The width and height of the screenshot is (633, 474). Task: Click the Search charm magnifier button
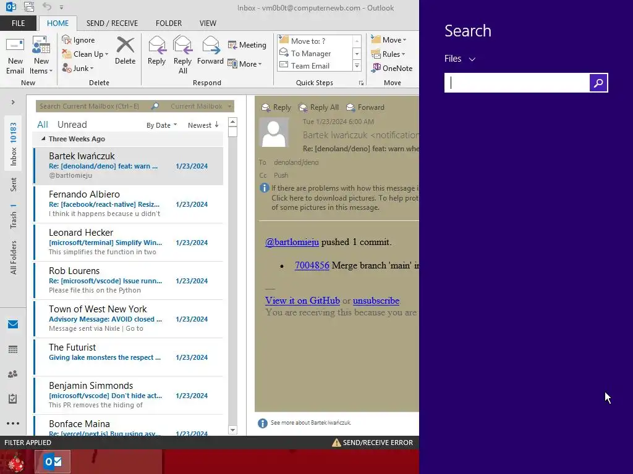(598, 83)
